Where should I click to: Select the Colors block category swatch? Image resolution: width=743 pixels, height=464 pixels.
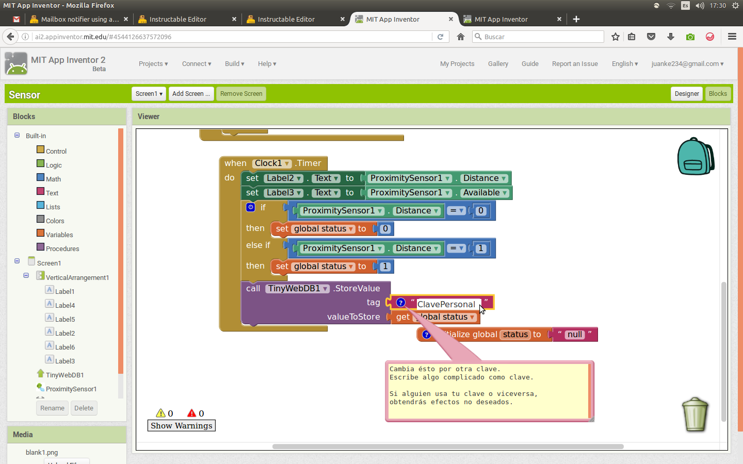click(x=41, y=219)
